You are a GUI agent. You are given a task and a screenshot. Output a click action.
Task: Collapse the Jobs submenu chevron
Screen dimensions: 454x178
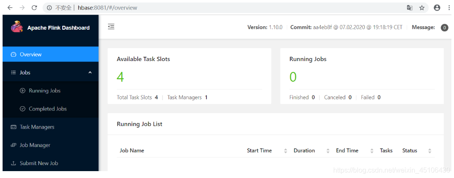pos(90,72)
